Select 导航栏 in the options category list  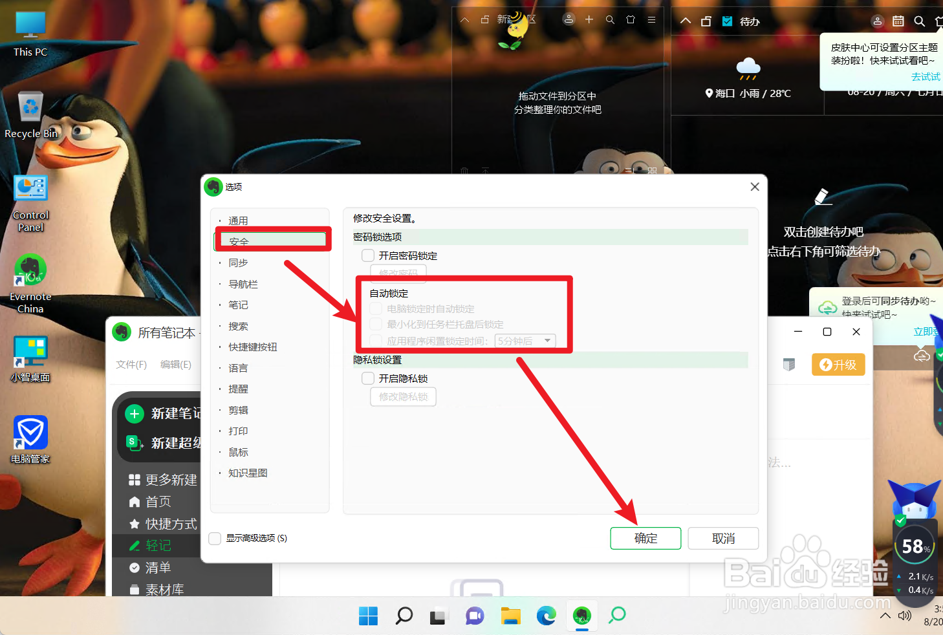[243, 284]
